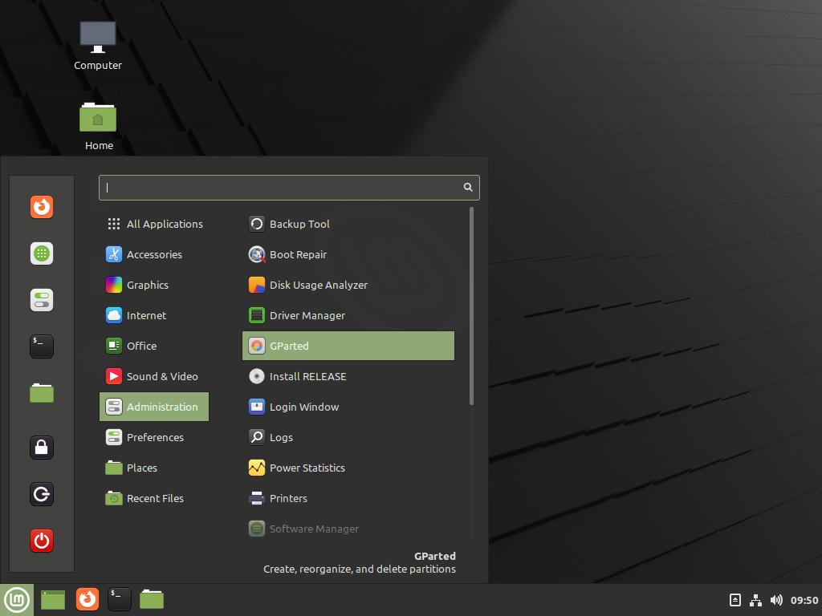
Task: Click the volume icon in system tray
Action: click(x=776, y=600)
